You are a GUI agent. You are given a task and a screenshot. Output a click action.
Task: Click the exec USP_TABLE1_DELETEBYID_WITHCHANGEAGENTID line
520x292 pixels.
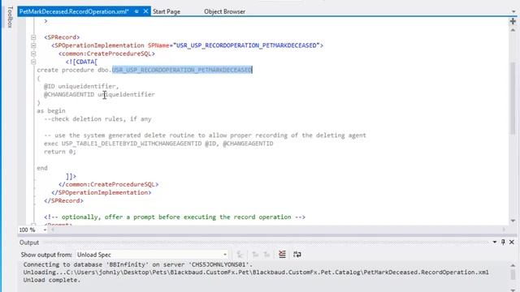pos(158,144)
